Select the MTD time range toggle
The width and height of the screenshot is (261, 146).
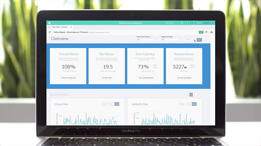click(x=189, y=40)
